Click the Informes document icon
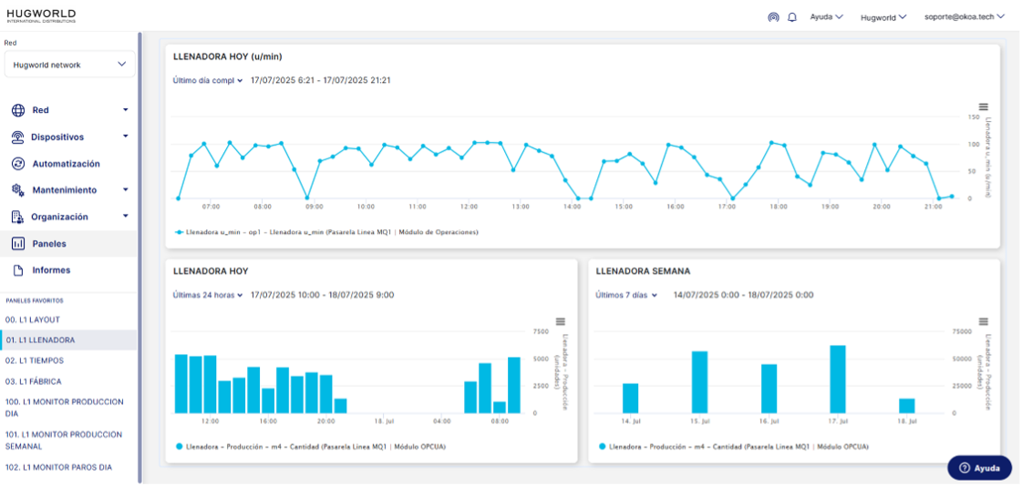1022x486 pixels. 17,270
